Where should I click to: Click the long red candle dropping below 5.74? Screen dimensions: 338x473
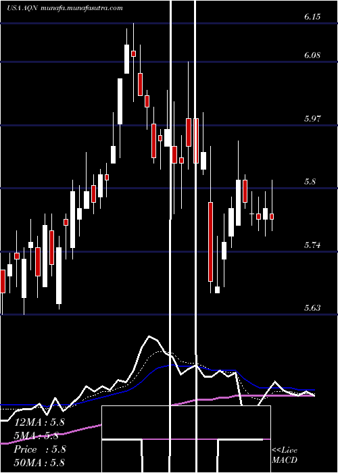click(210, 242)
